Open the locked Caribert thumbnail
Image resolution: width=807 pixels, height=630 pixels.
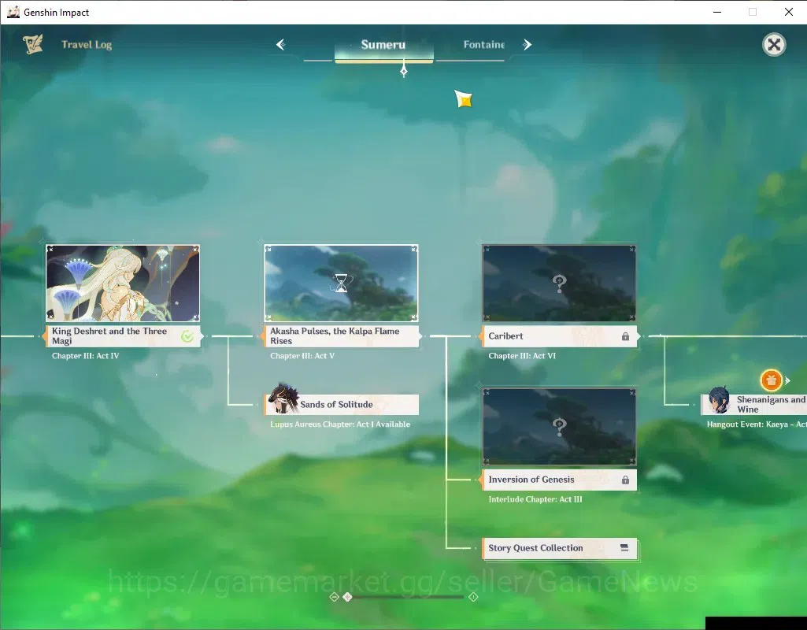(x=559, y=283)
